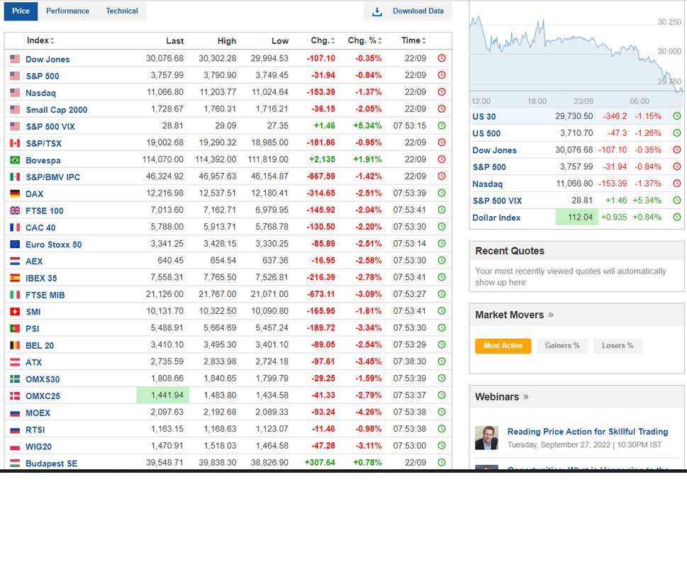Screen dimensions: 687x567
Task: Click the Portugal flag beside PSI
Action: [x=15, y=328]
